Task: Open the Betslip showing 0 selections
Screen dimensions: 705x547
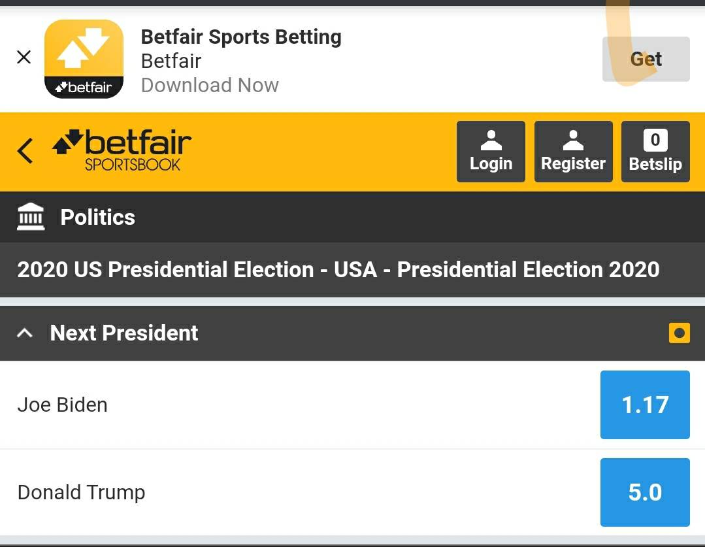Action: point(655,152)
